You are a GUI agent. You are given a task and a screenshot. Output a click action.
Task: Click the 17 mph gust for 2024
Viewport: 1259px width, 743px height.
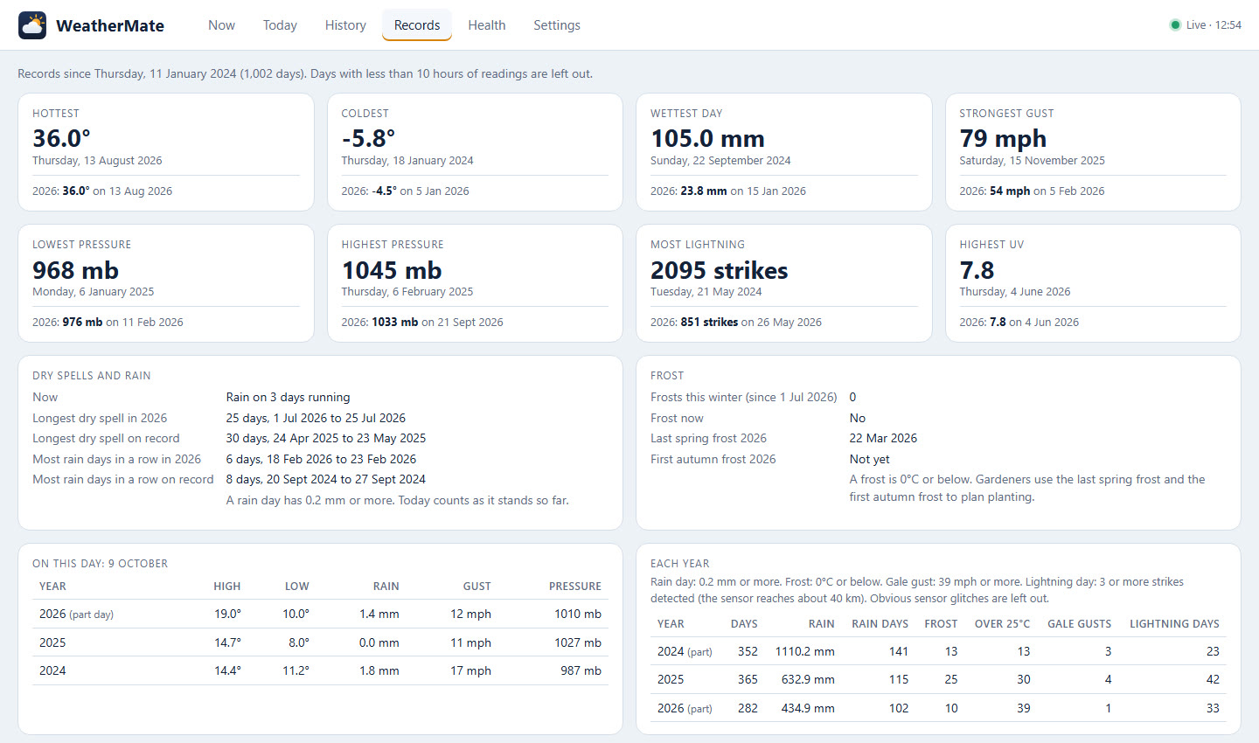click(x=470, y=670)
